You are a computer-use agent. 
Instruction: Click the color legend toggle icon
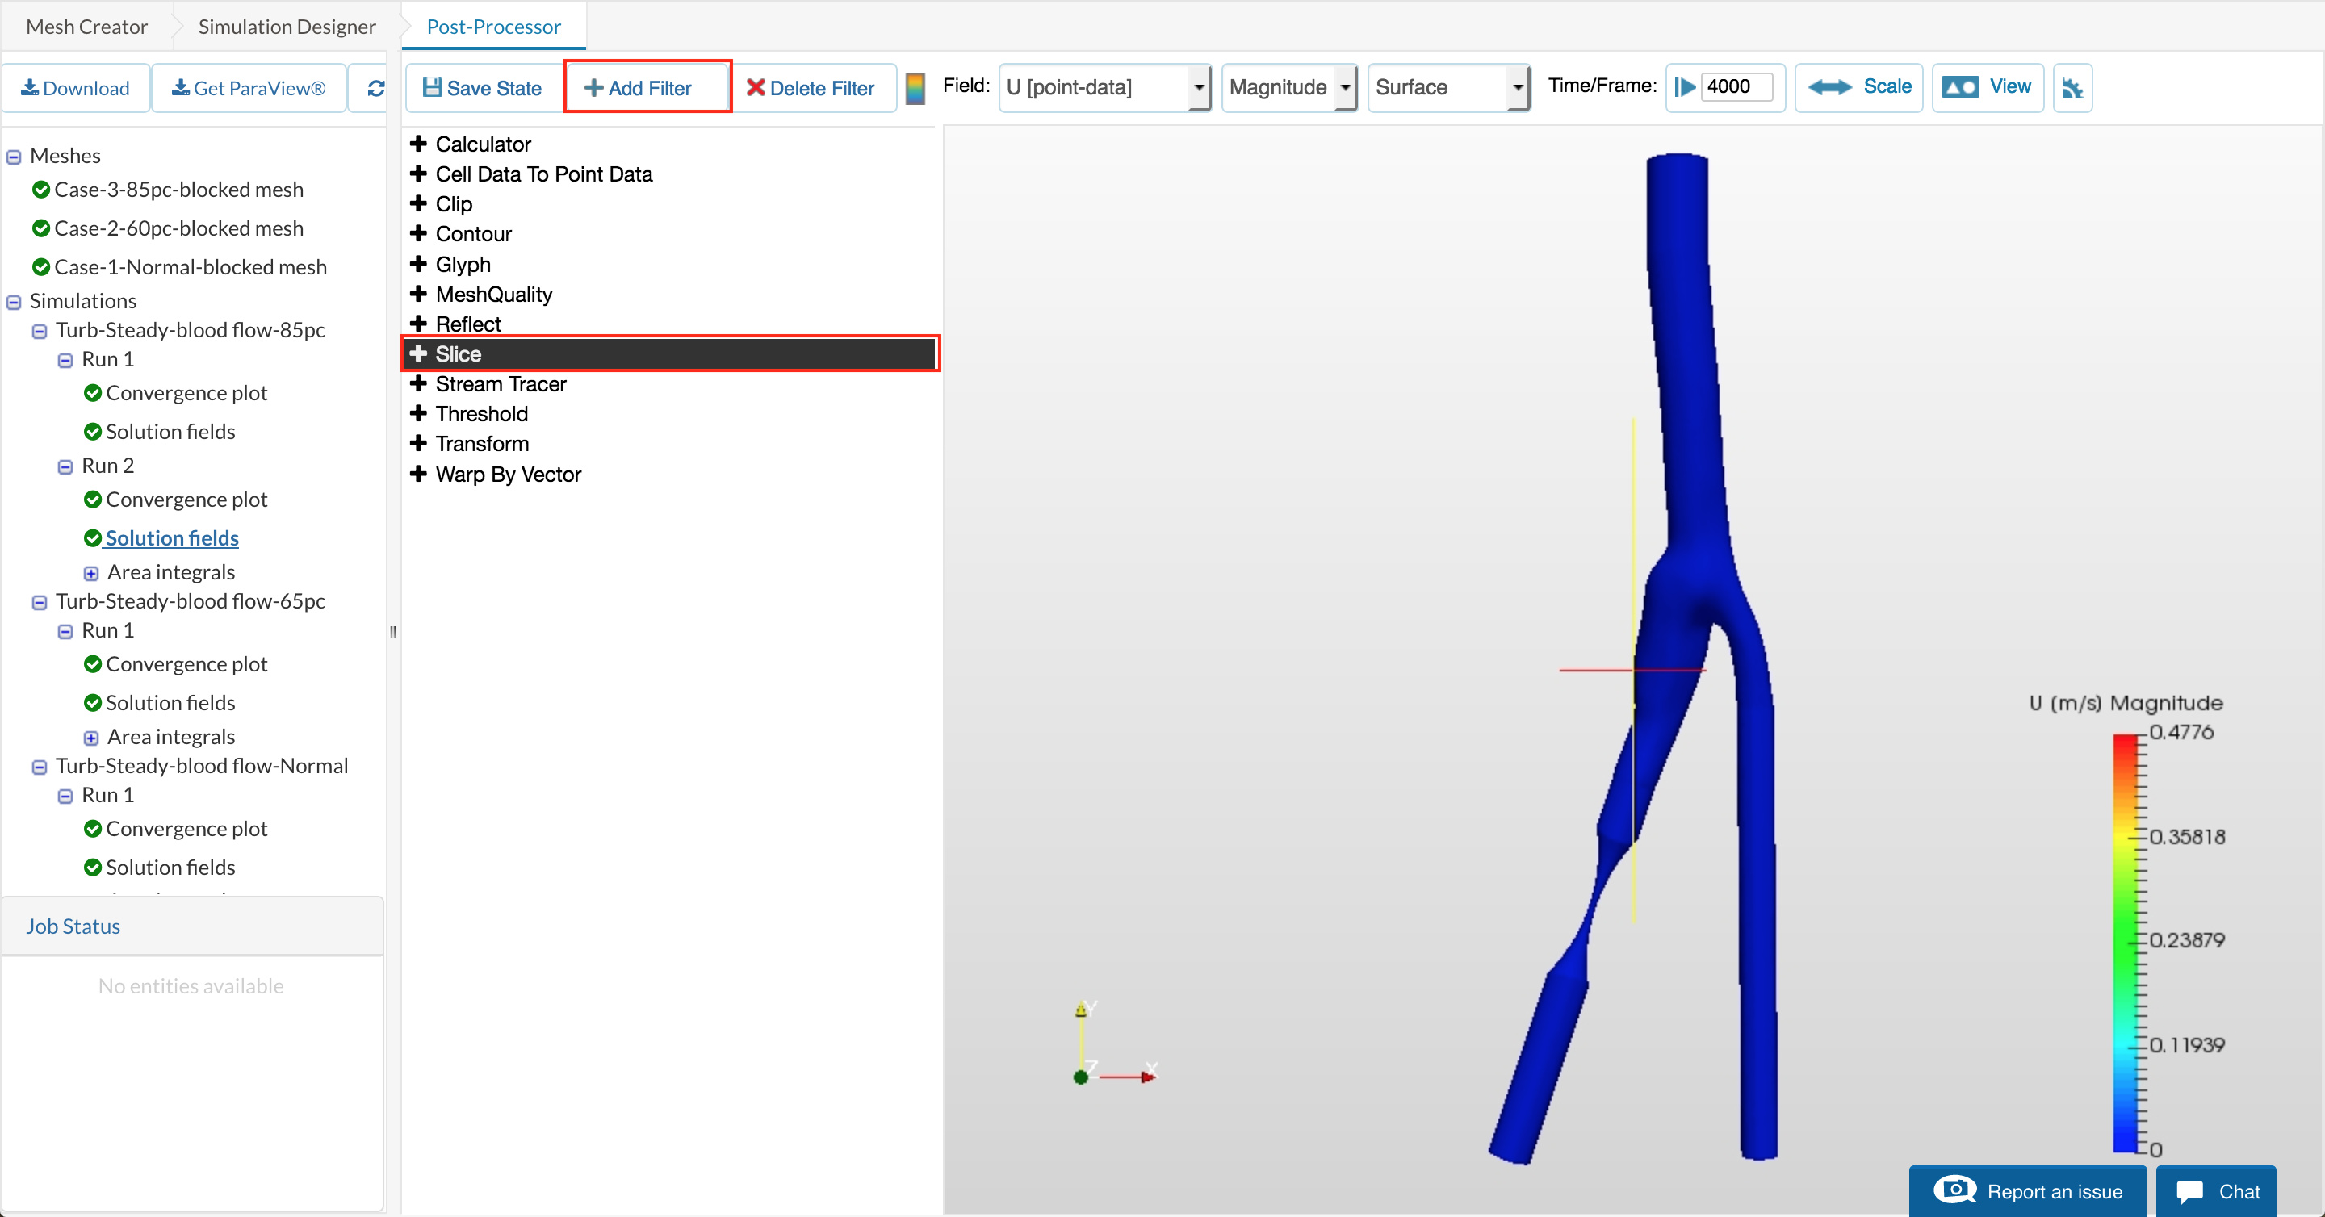pos(915,87)
